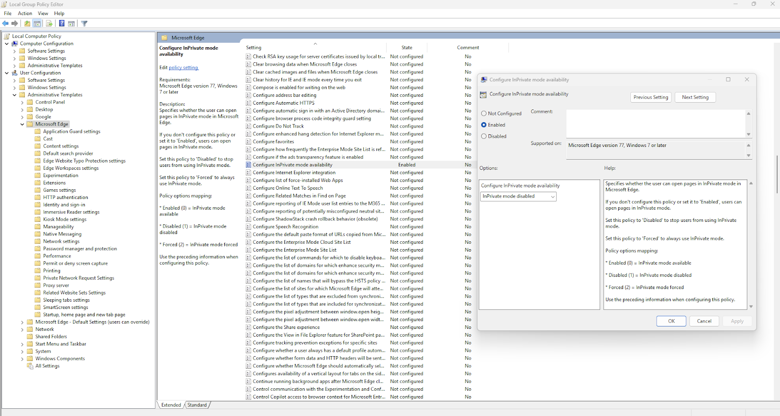780x416 pixels.
Task: Expand the Google tree node
Action: point(22,117)
